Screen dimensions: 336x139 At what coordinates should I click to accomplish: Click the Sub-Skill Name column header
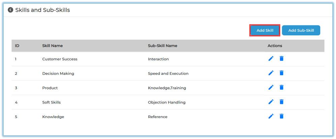(x=162, y=46)
